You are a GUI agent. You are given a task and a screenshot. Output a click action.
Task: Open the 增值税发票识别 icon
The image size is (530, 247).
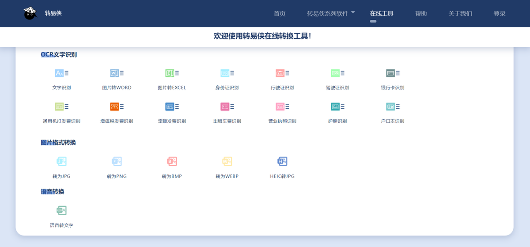pyautogui.click(x=117, y=106)
